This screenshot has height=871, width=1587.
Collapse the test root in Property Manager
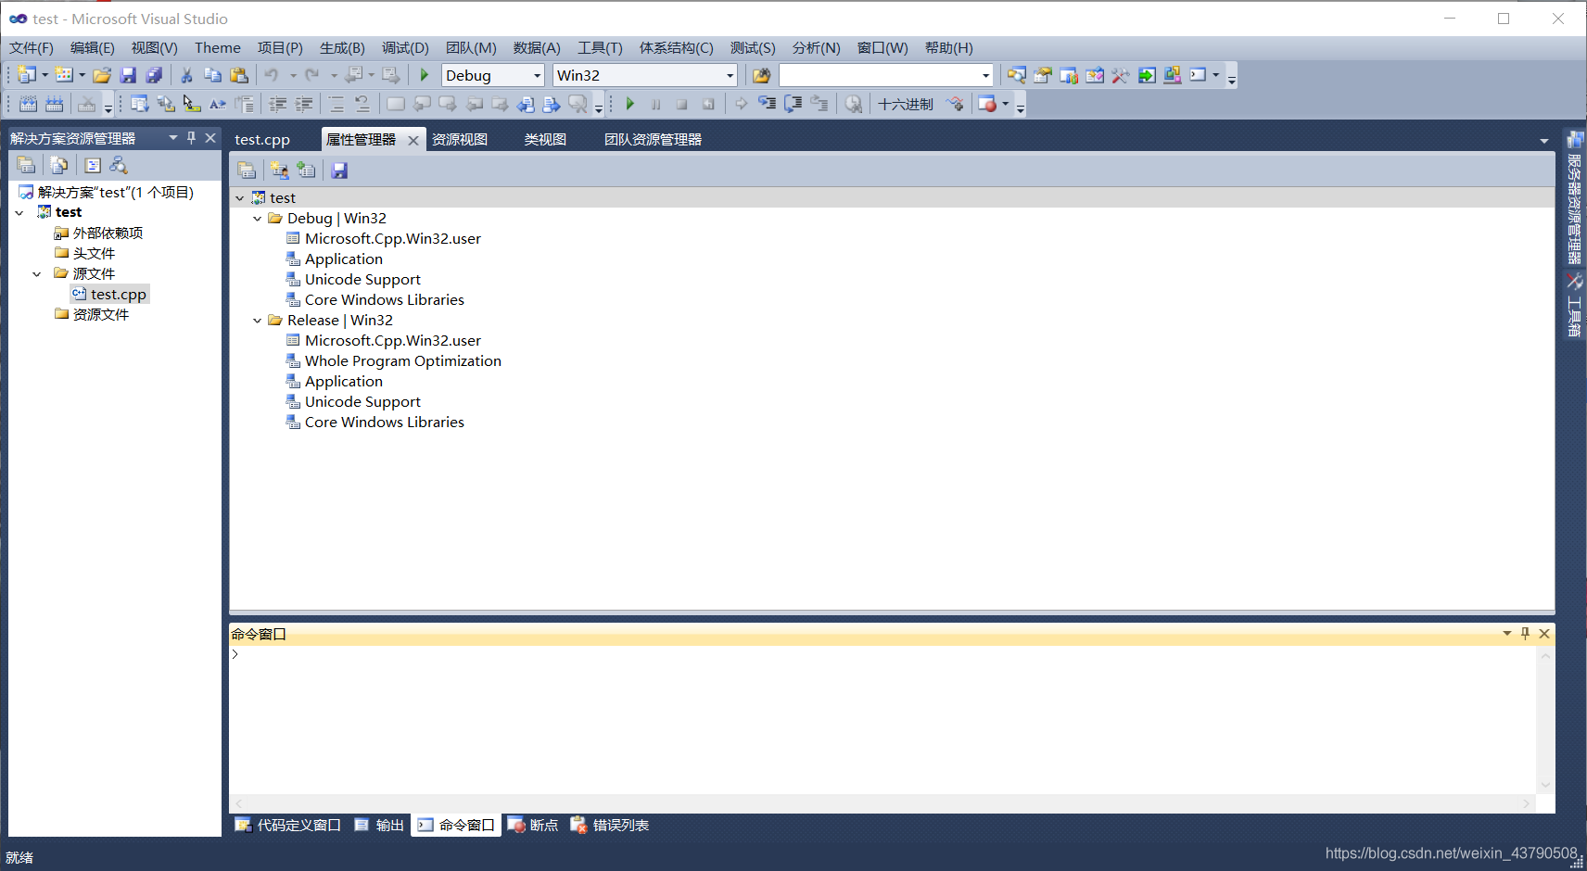point(240,198)
